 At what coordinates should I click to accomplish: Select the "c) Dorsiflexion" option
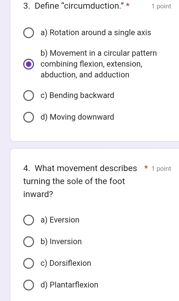point(28,263)
